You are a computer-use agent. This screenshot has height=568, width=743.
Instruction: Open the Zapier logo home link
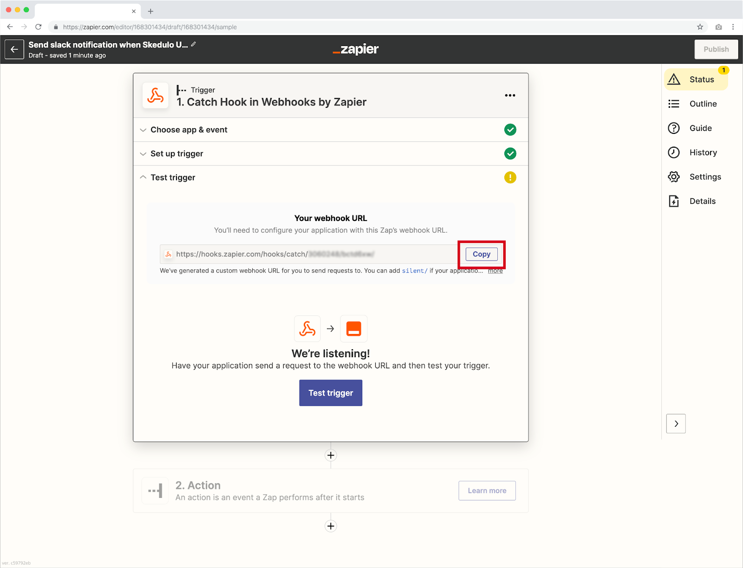(x=356, y=49)
